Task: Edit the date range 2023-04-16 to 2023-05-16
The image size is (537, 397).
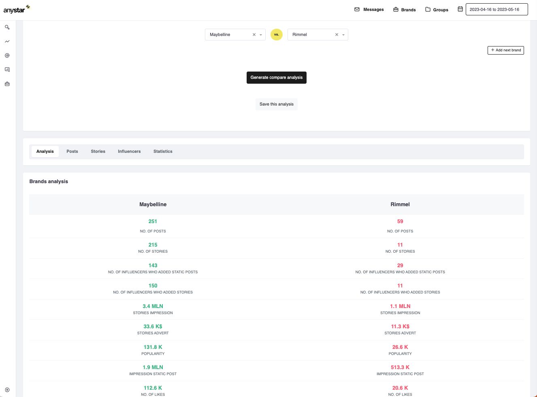Action: pyautogui.click(x=497, y=9)
